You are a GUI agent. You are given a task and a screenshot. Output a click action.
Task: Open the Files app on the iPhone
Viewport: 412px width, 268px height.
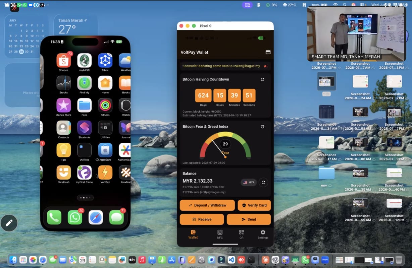pyautogui.click(x=84, y=105)
